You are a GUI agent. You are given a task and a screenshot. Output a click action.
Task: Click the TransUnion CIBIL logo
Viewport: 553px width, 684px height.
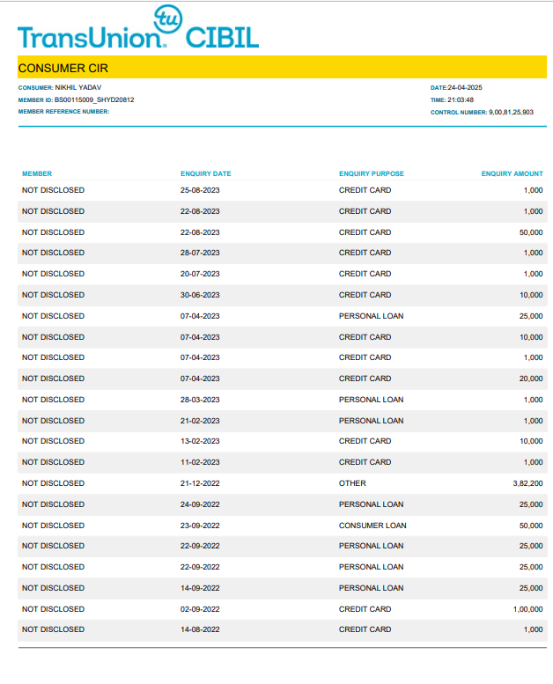[x=138, y=27]
